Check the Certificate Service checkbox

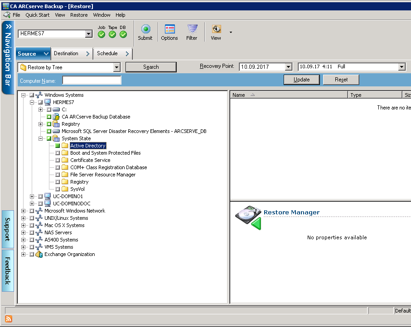[x=58, y=160]
